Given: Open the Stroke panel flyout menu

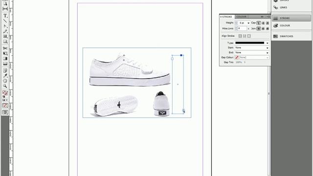Looking at the screenshot, I should coord(268,17).
